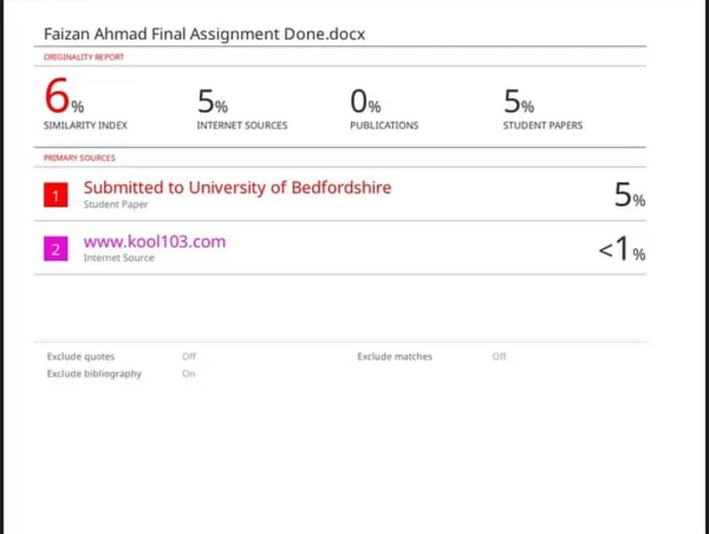The height and width of the screenshot is (534, 709).
Task: Open the www.kool103.com source link
Action: coord(154,242)
